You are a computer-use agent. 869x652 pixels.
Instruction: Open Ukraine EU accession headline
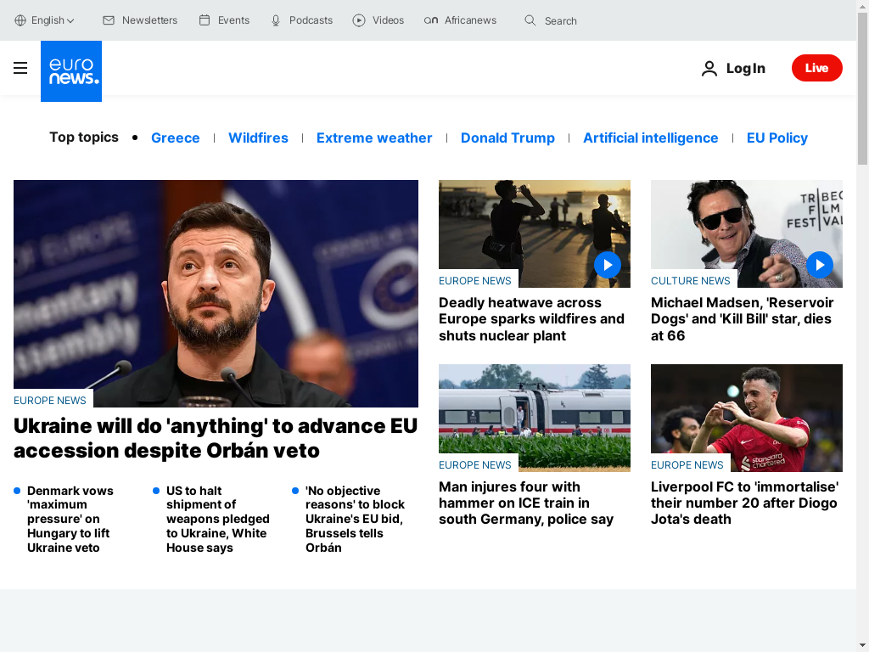(216, 438)
